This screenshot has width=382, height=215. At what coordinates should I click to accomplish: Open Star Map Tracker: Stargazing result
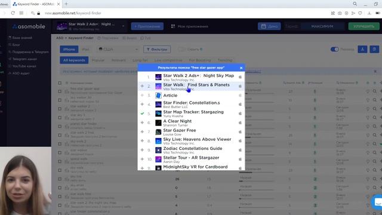193,112
